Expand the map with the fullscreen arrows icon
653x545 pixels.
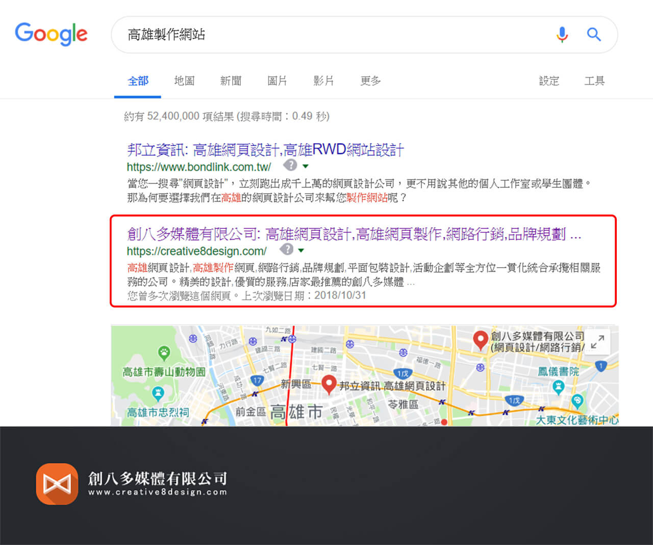coord(597,342)
